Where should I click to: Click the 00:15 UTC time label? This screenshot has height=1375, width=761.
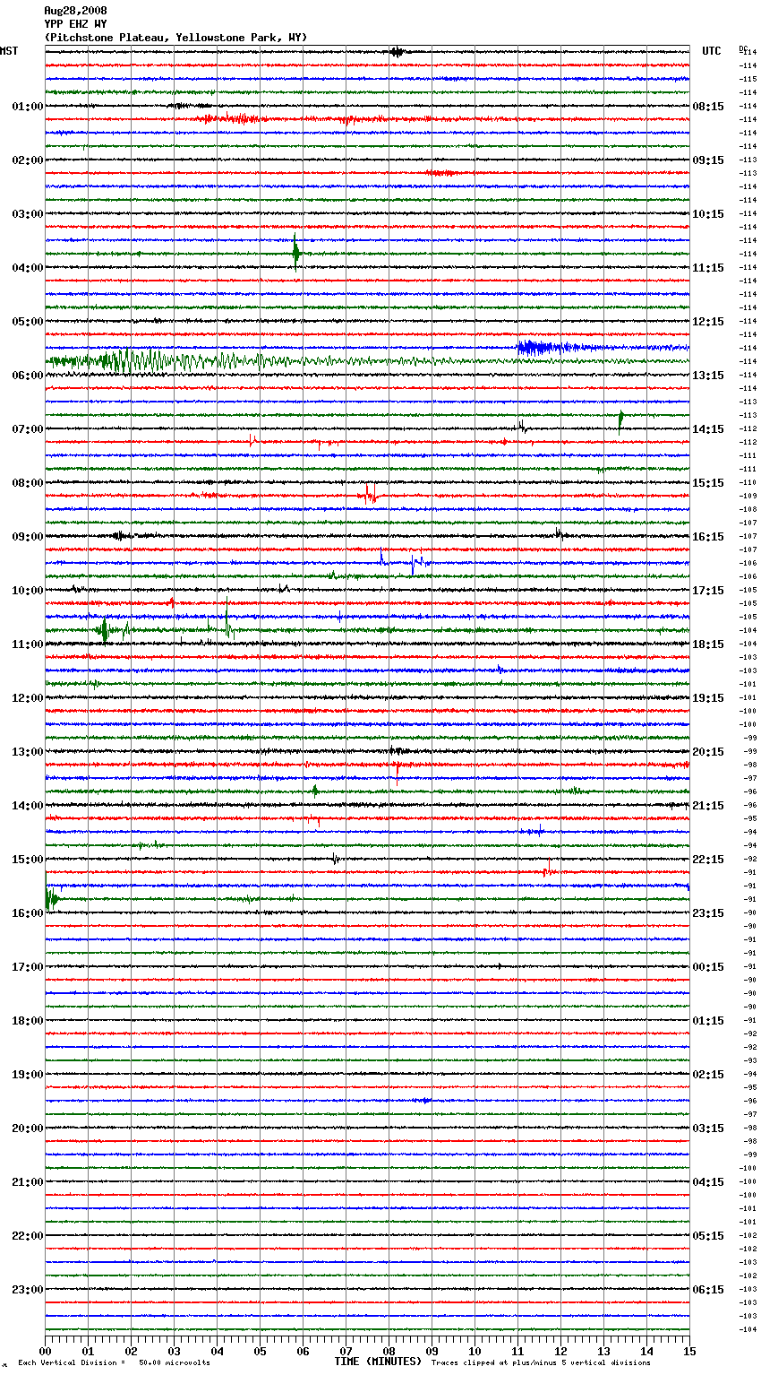pyautogui.click(x=708, y=967)
